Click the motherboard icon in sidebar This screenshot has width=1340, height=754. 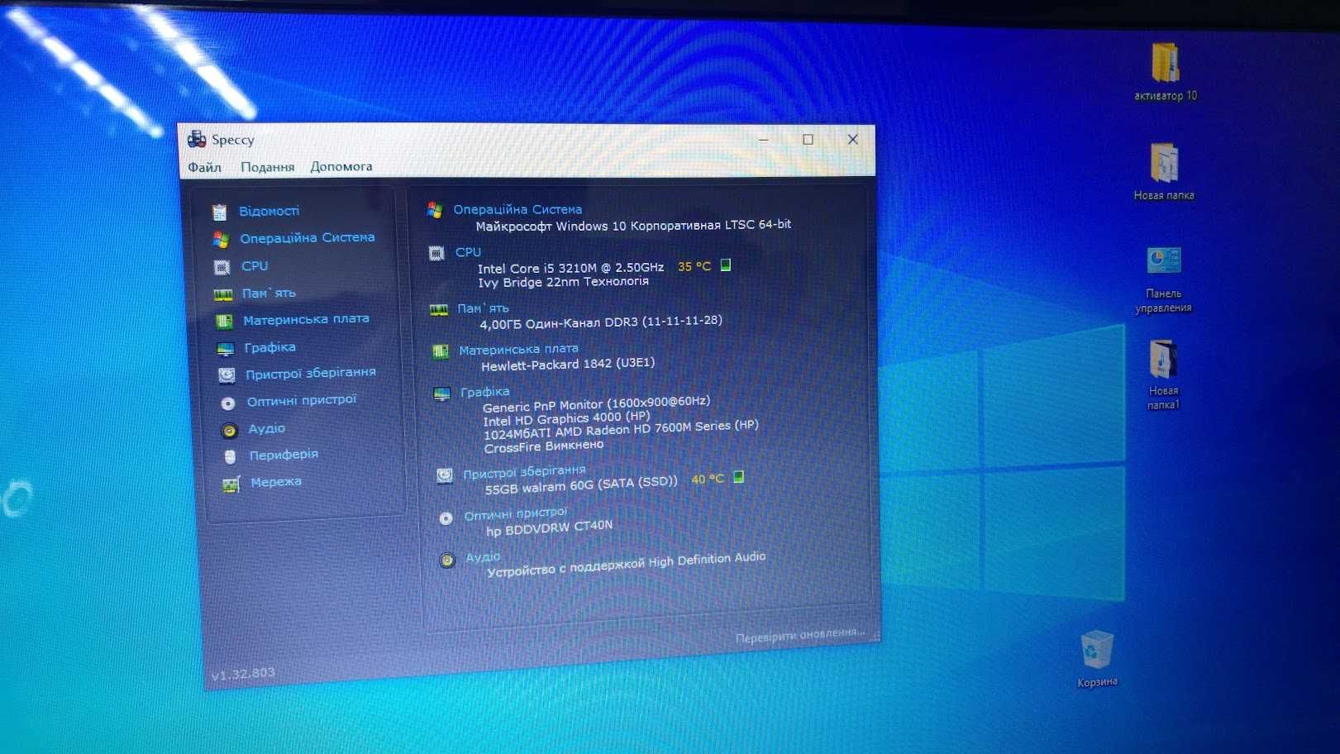(224, 322)
